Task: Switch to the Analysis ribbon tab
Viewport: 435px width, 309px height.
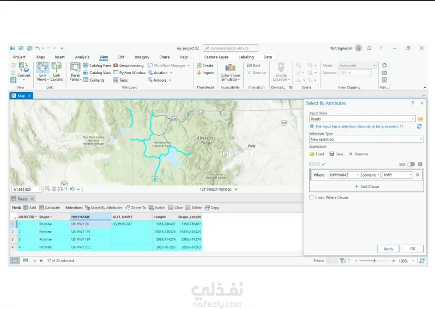Action: click(x=82, y=57)
